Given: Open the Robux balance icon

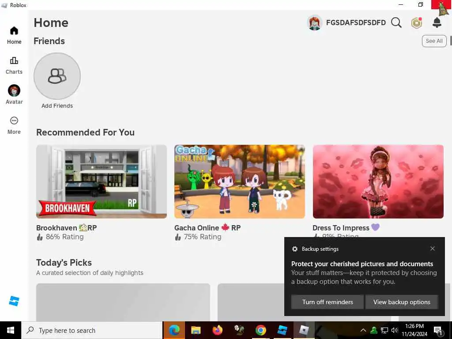Looking at the screenshot, I should (417, 23).
